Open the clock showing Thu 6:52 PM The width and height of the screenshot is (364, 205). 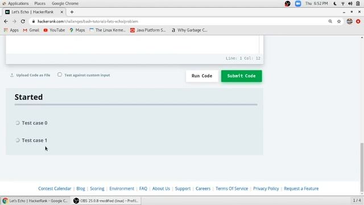[x=316, y=3]
